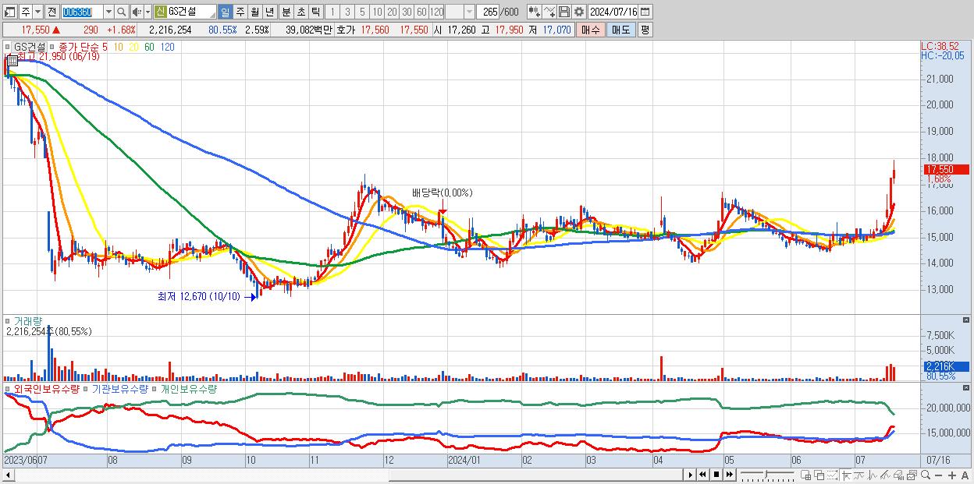This screenshot has width=974, height=484.
Task: Click the 매도 sell button
Action: tap(620, 30)
